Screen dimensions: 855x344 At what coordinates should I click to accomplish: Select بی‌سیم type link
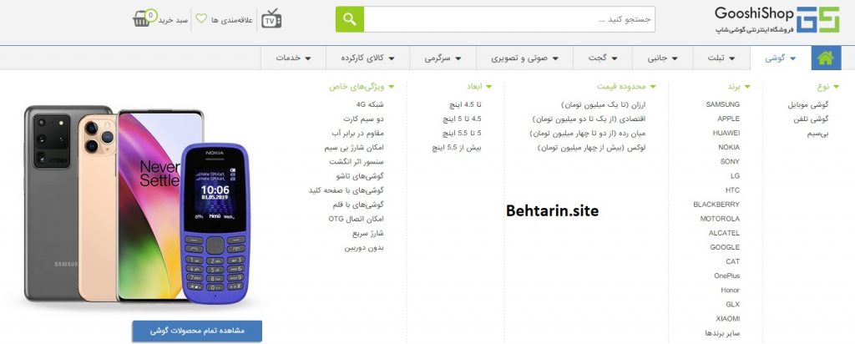click(818, 133)
